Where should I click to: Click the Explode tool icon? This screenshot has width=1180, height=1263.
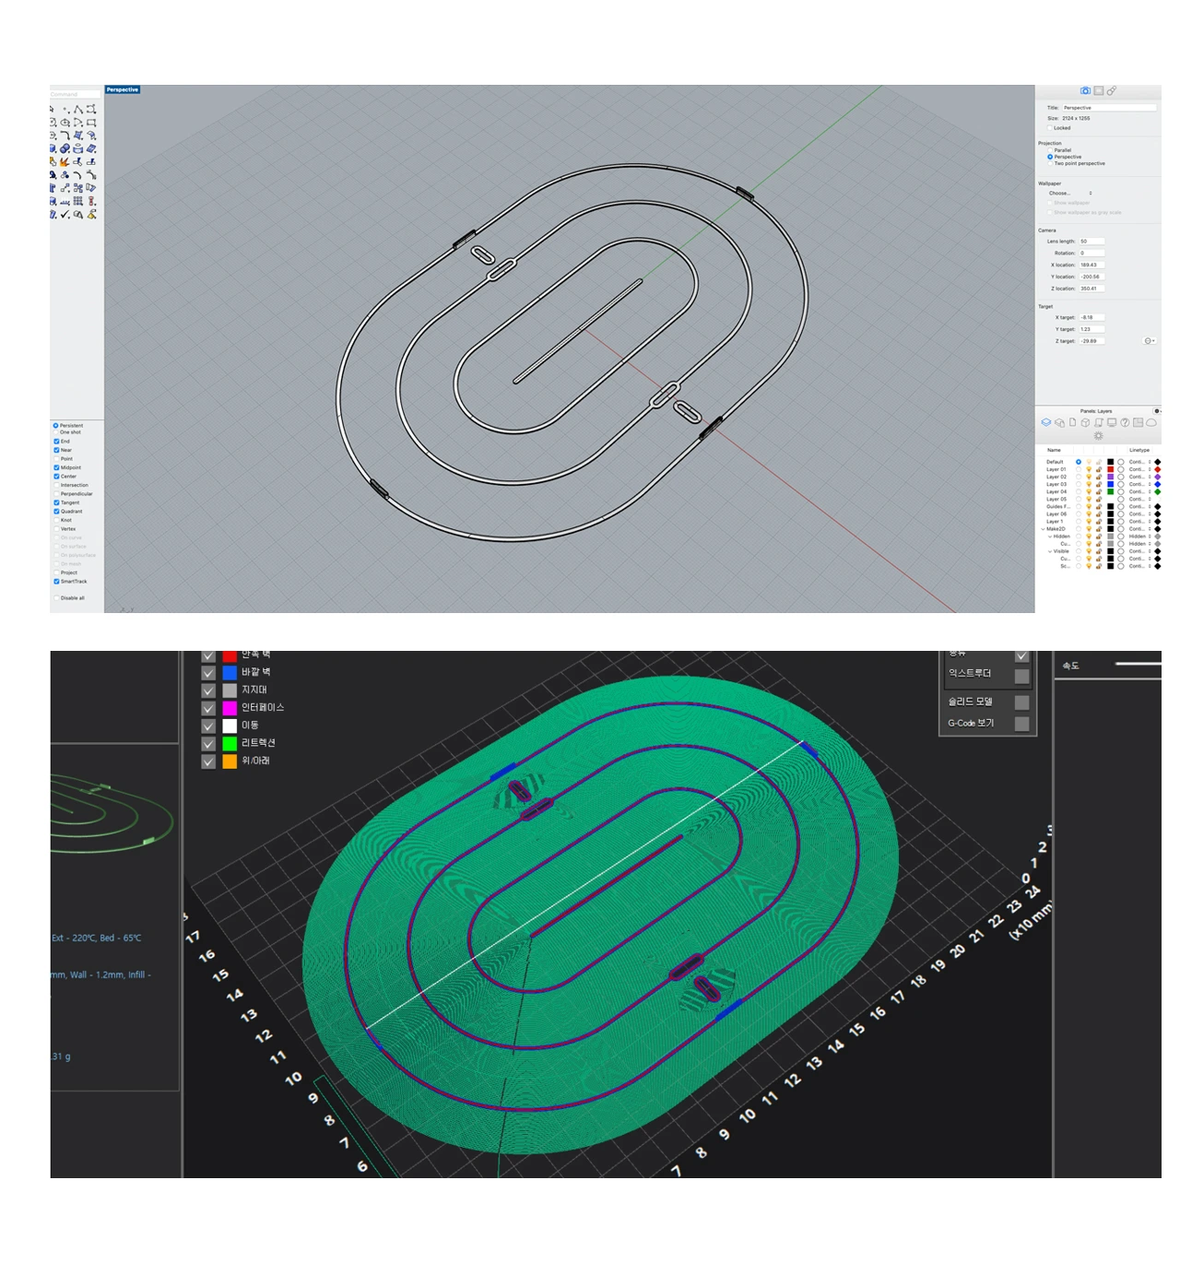[x=65, y=162]
